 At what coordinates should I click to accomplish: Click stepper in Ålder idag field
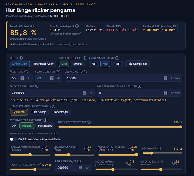[x=22, y=78]
